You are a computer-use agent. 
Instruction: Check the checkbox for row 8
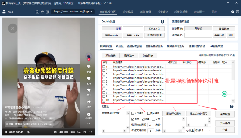(104, 93)
